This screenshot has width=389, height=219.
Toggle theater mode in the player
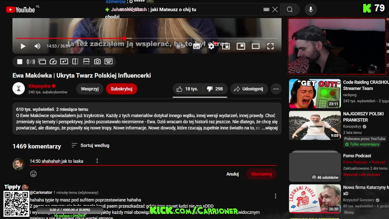tap(256, 46)
